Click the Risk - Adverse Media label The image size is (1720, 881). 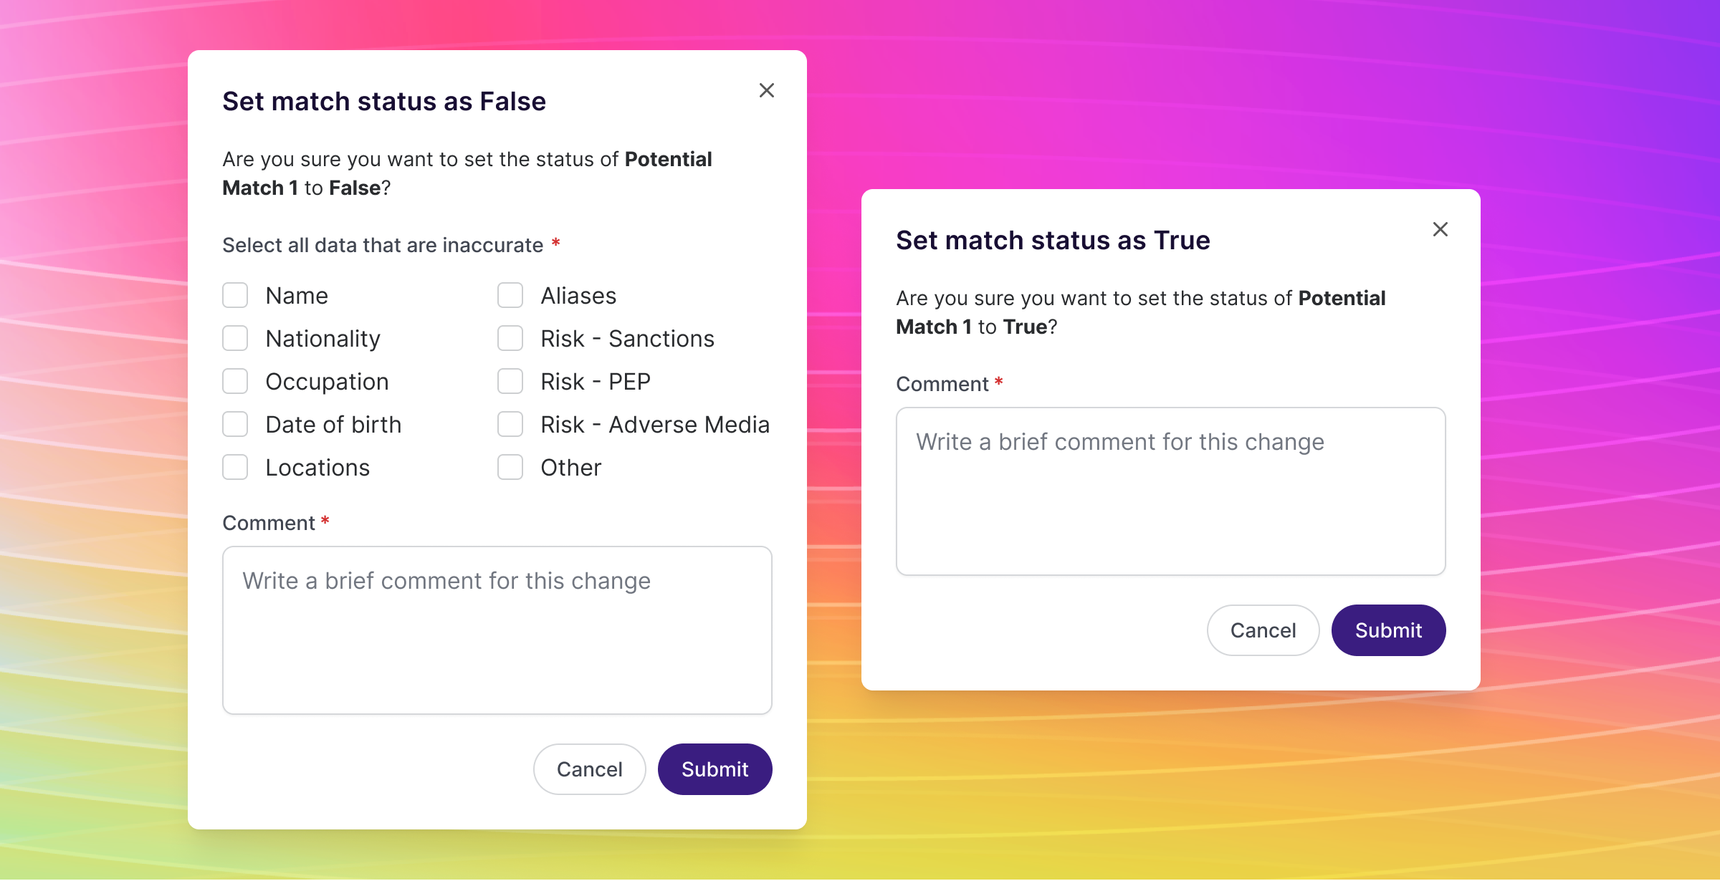(655, 425)
